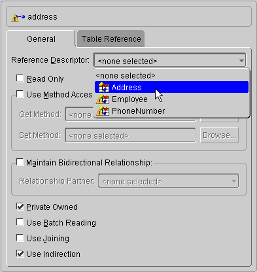Image resolution: width=257 pixels, height=272 pixels.
Task: Enable the Read Only checkbox
Action: pos(20,78)
